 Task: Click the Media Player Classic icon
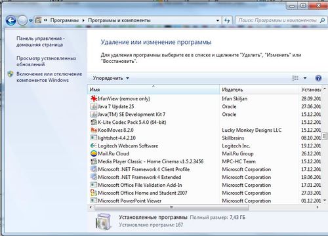tap(94, 161)
